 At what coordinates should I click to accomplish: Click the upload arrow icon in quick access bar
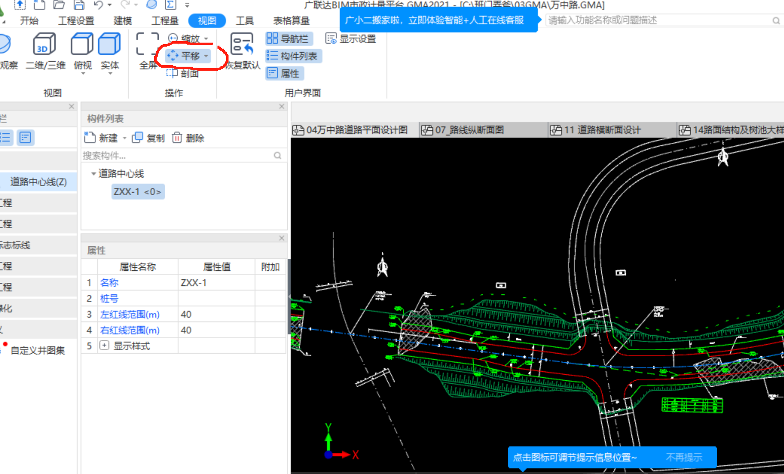(x=19, y=5)
